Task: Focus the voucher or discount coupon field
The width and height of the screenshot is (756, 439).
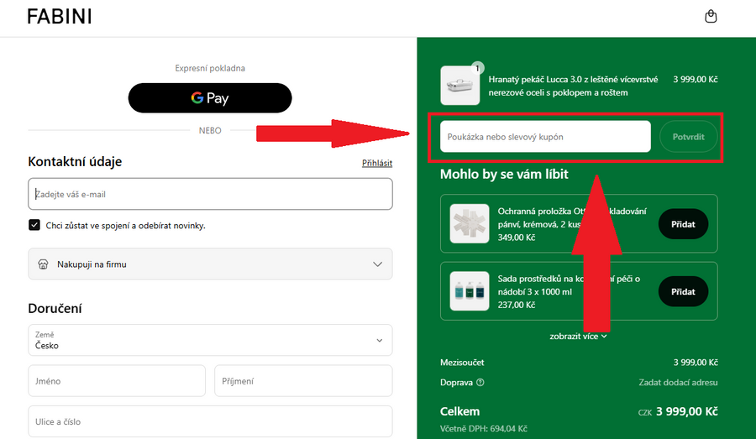Action: [544, 137]
